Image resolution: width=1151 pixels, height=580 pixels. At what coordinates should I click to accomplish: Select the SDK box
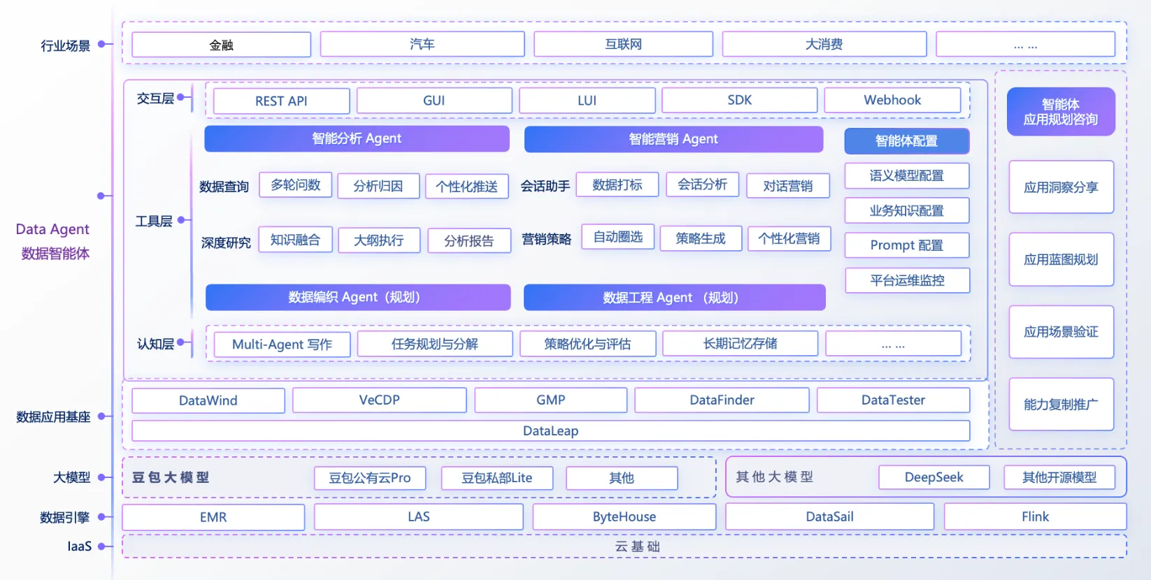click(x=740, y=100)
